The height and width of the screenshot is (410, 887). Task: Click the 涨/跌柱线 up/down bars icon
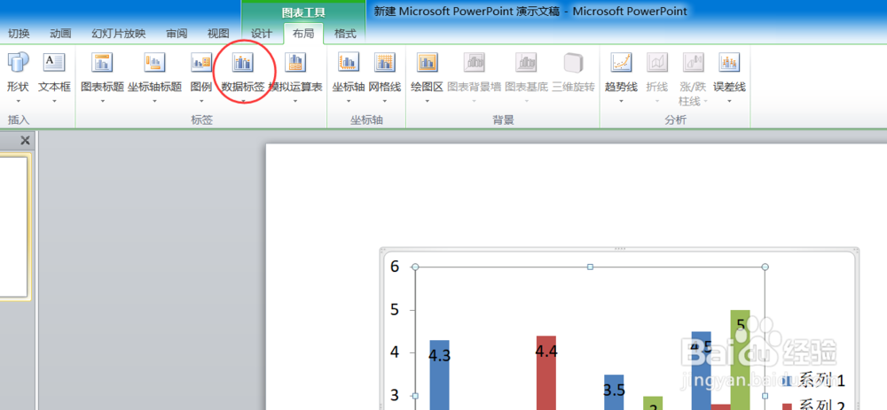tap(693, 62)
